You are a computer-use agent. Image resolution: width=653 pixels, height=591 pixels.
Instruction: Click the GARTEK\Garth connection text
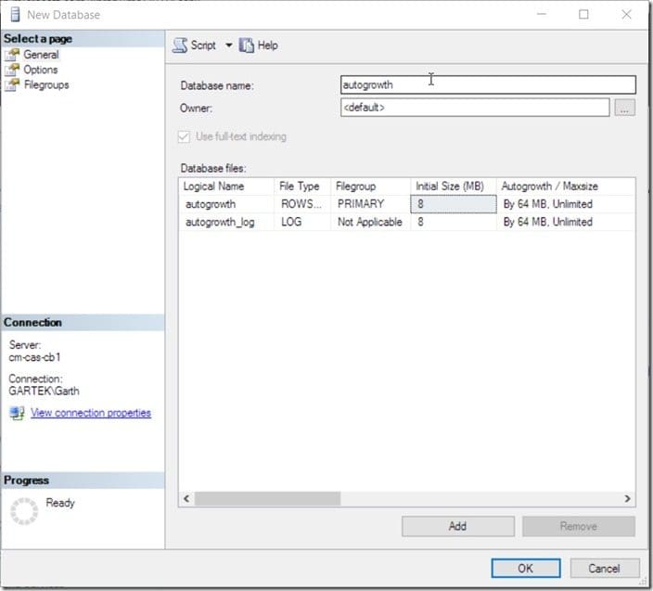(x=44, y=392)
